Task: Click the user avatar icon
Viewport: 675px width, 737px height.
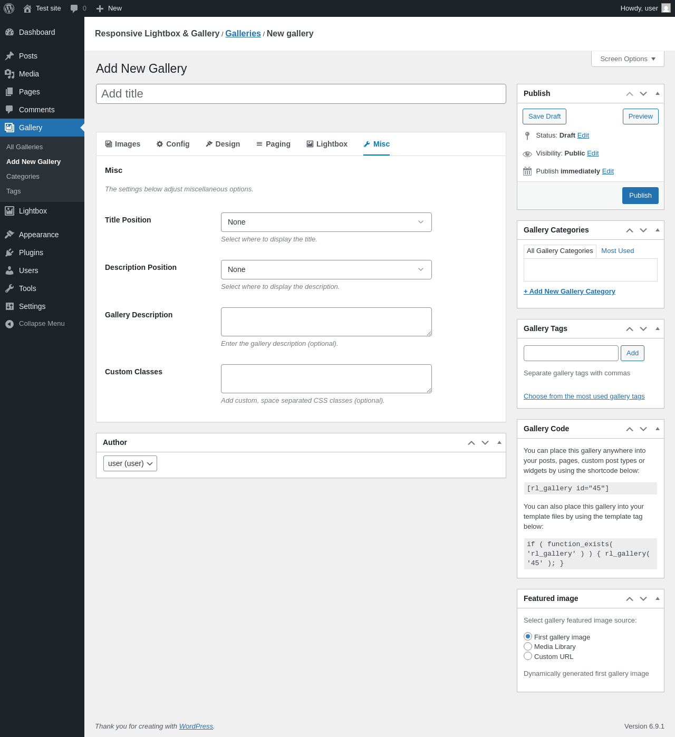Action: 666,8
